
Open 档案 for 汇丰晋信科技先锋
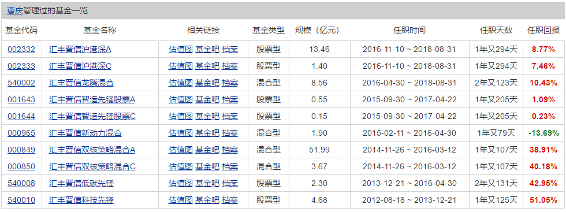(x=230, y=200)
